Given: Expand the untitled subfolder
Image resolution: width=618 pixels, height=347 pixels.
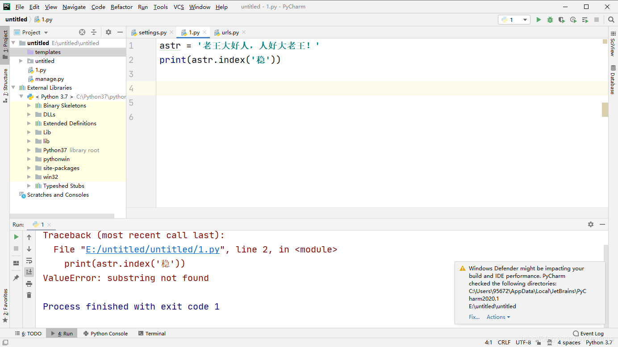Looking at the screenshot, I should coord(21,61).
